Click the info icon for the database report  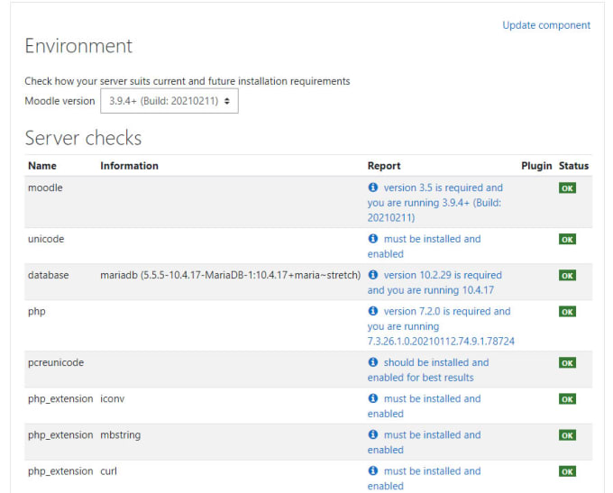tap(373, 275)
